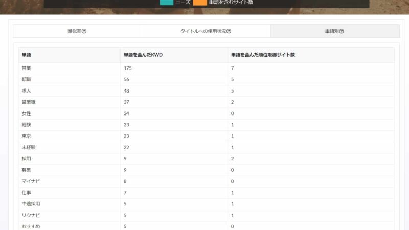Image resolution: width=409 pixels, height=230 pixels.
Task: Click the site count 1 in 経験 row
Action: pos(233,125)
